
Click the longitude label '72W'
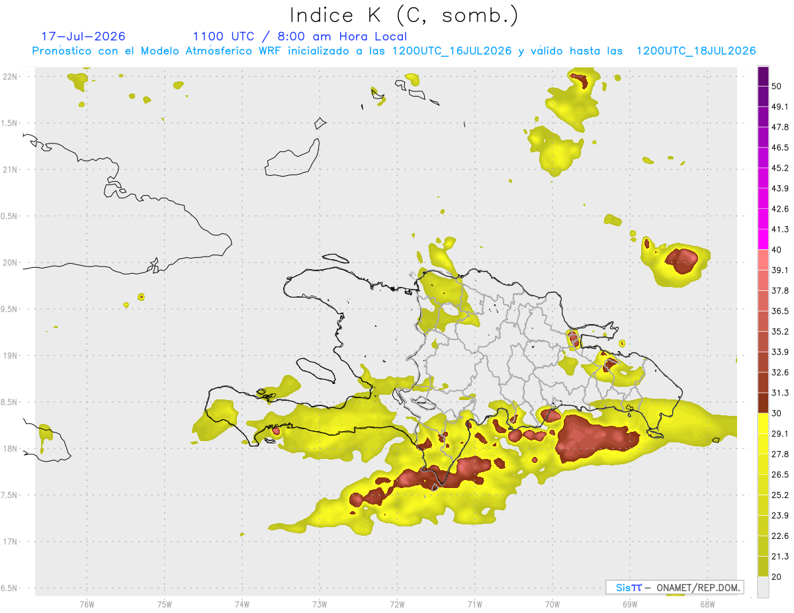click(x=397, y=604)
